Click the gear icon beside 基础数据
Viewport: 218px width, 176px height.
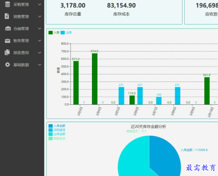pyautogui.click(x=8, y=65)
